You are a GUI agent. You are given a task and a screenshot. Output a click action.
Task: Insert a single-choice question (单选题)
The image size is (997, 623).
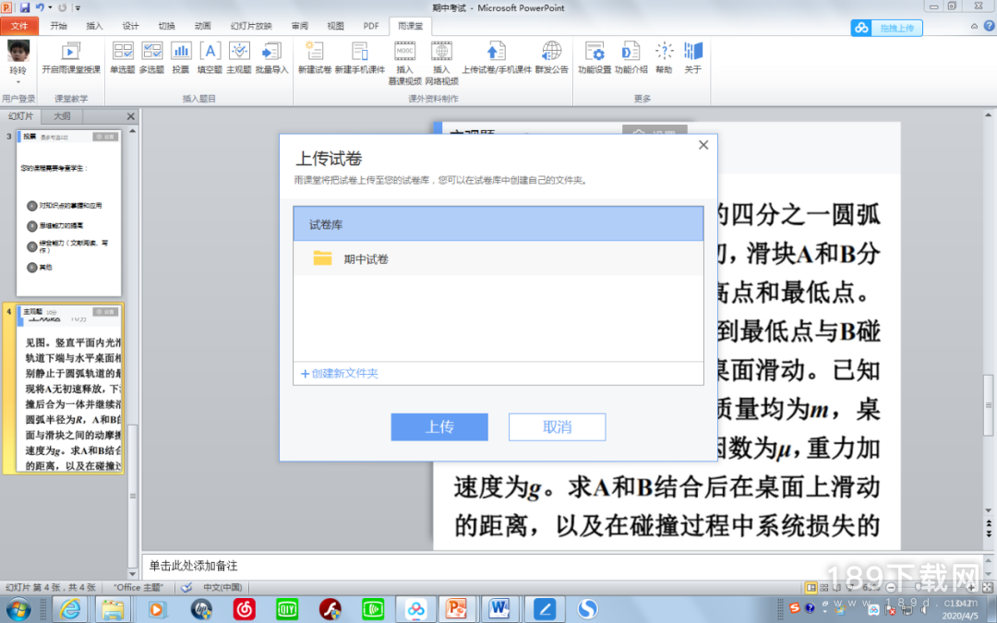click(122, 58)
